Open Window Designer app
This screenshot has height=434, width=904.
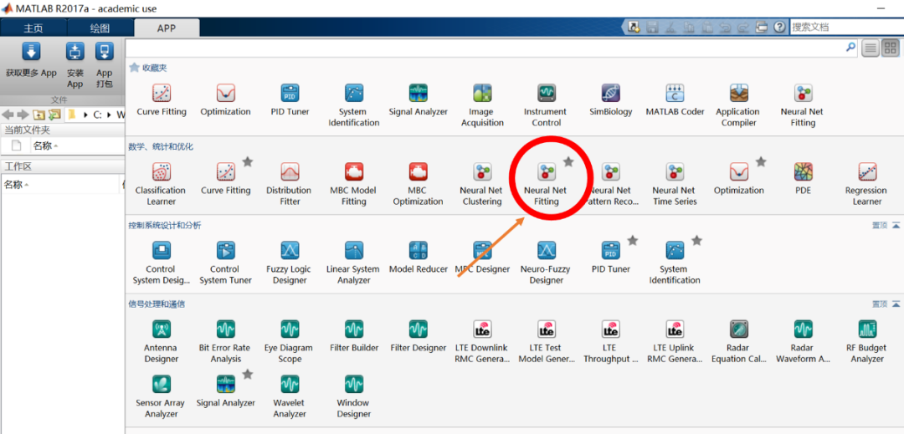click(x=353, y=396)
